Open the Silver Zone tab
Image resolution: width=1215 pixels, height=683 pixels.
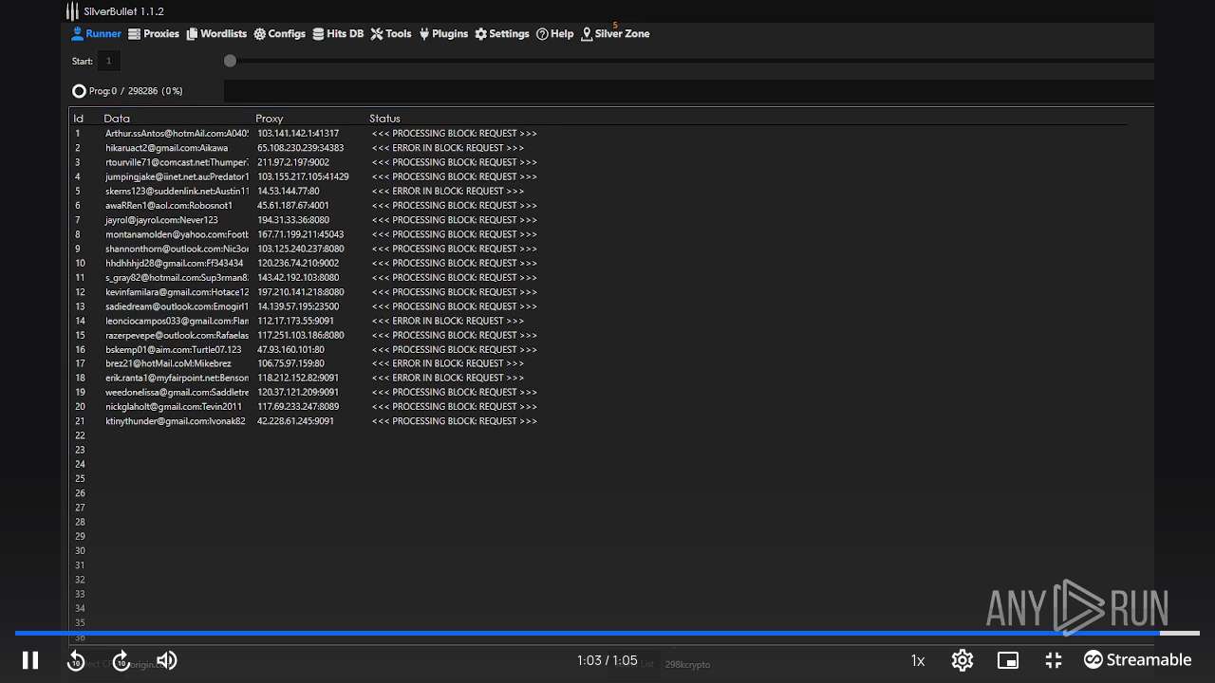[x=615, y=34]
